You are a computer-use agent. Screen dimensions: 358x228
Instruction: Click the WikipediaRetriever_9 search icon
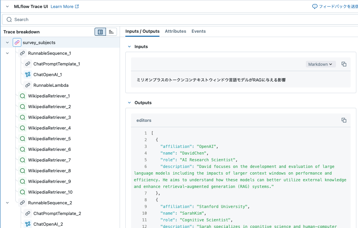click(x=22, y=182)
